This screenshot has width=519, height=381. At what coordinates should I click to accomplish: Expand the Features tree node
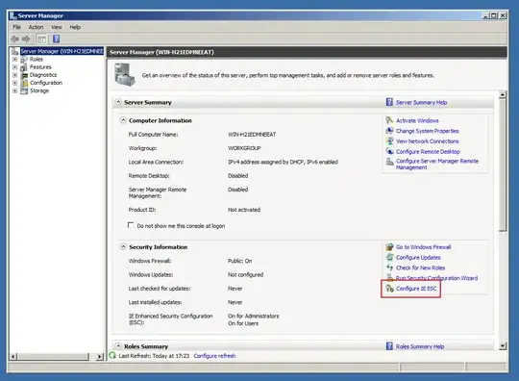(14, 67)
